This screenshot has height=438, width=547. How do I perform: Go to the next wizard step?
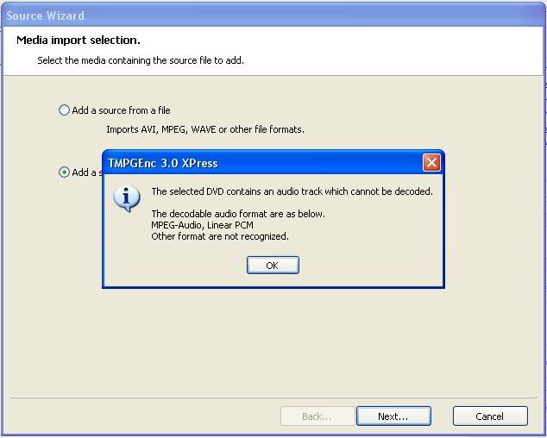point(393,416)
